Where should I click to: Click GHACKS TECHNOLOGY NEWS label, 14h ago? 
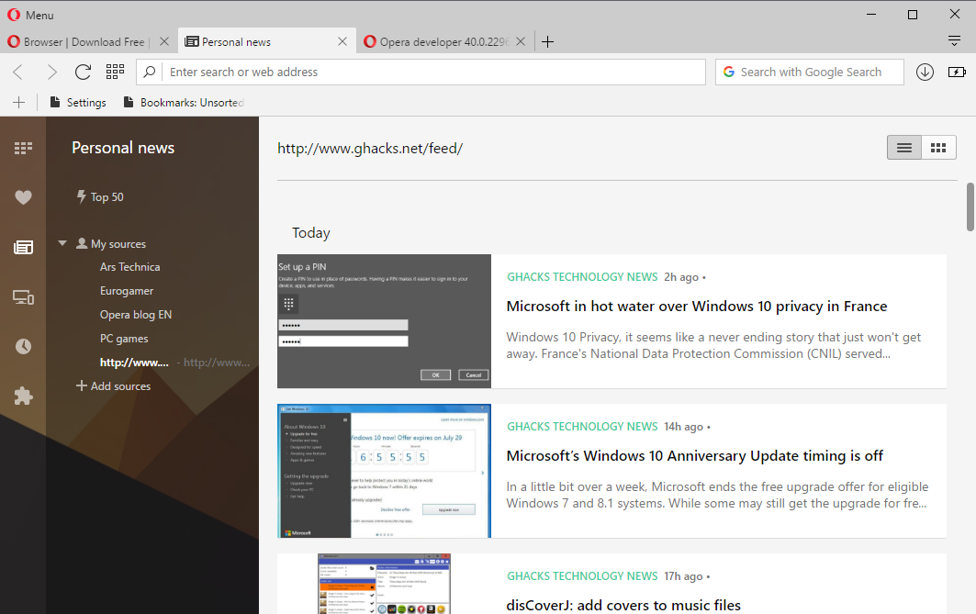click(582, 426)
